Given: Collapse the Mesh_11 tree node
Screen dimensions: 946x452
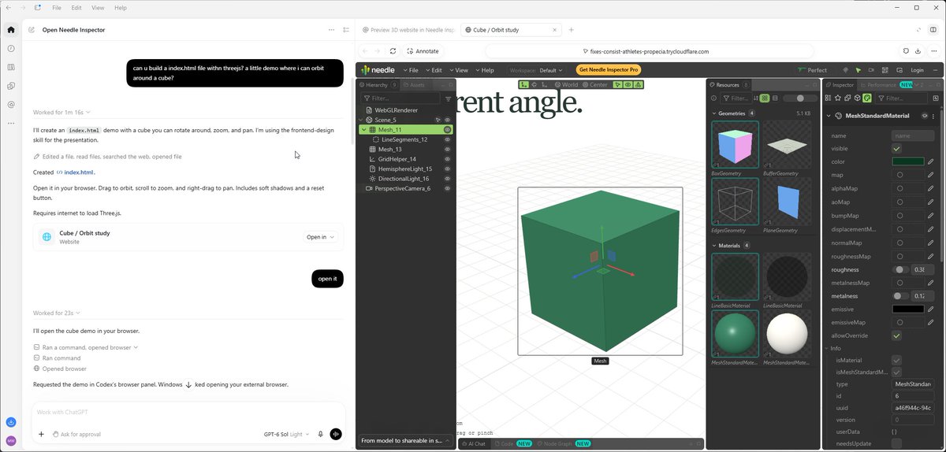Looking at the screenshot, I should click(x=363, y=129).
